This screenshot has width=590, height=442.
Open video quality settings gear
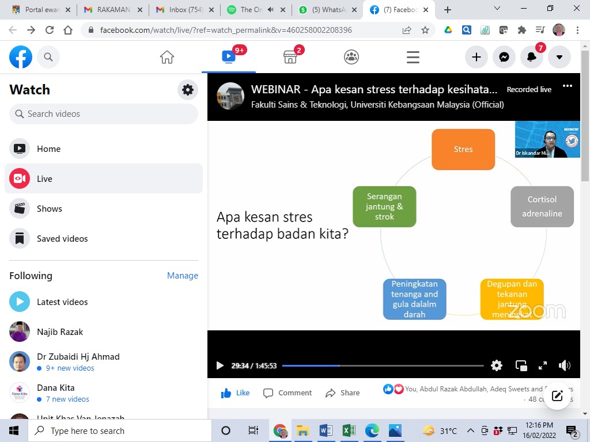[497, 365]
